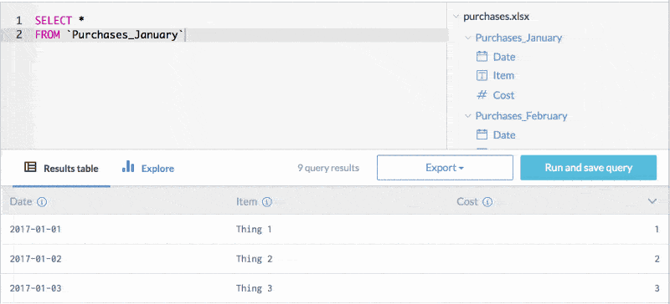Select Date column under Purchases_February
The height and width of the screenshot is (304, 670).
504,135
